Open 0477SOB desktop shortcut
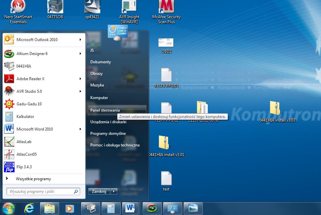Viewport: 321px width, 215px height. click(x=55, y=10)
